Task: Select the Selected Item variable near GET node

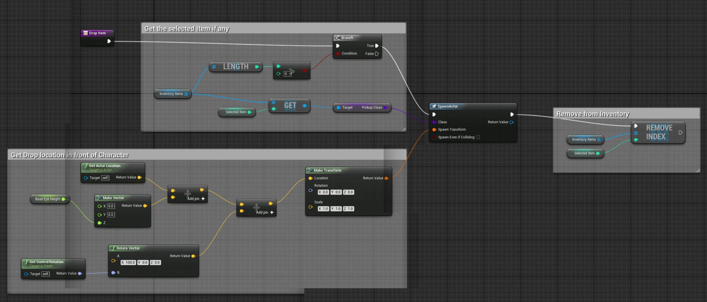Action: (x=237, y=112)
